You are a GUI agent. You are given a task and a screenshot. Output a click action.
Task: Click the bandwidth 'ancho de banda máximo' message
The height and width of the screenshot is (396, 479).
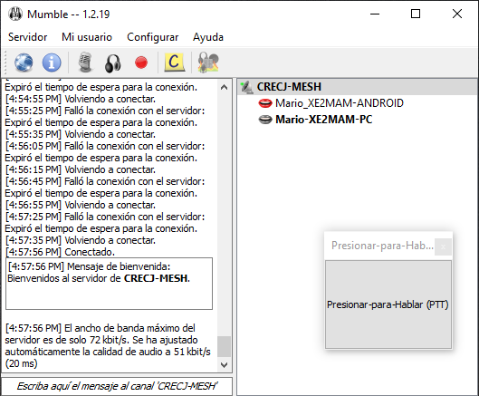click(108, 346)
